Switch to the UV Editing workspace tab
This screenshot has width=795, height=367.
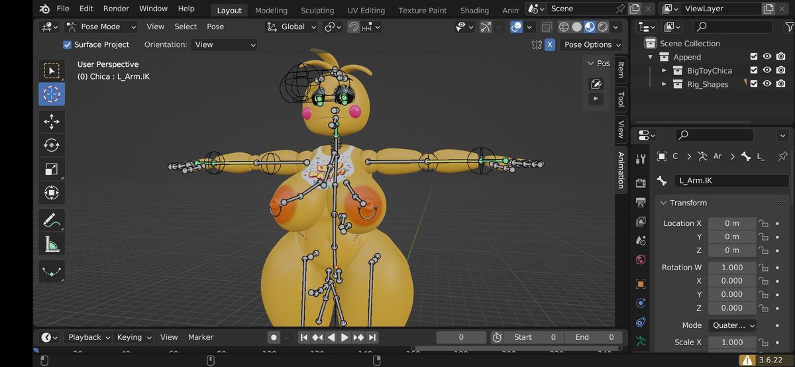pyautogui.click(x=366, y=11)
